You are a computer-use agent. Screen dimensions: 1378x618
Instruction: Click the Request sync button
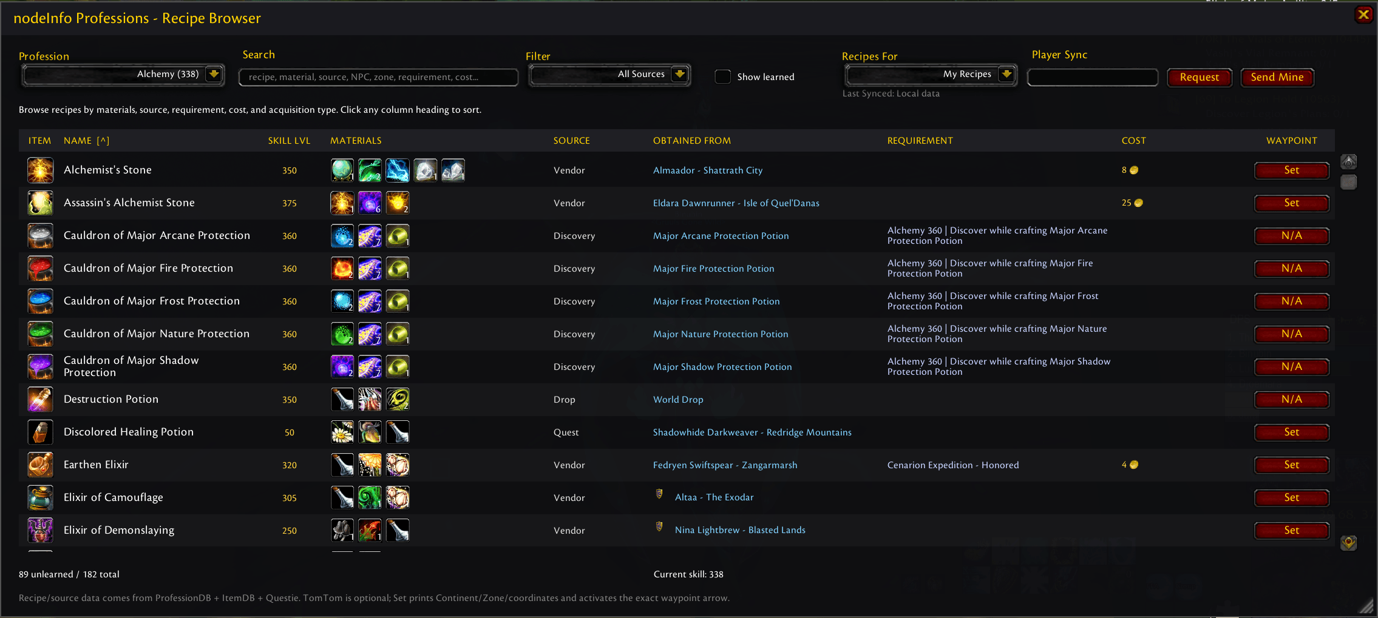pyautogui.click(x=1200, y=78)
